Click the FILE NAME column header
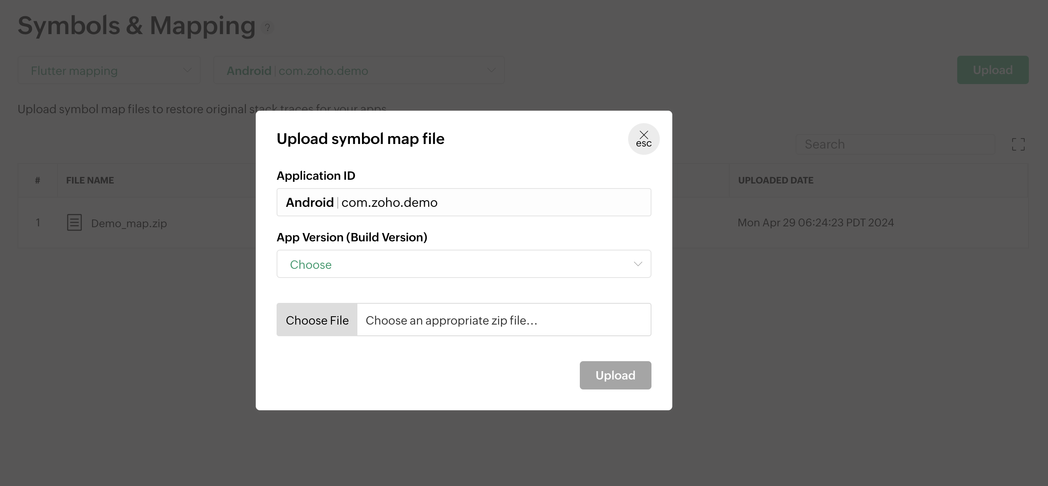 pyautogui.click(x=90, y=180)
